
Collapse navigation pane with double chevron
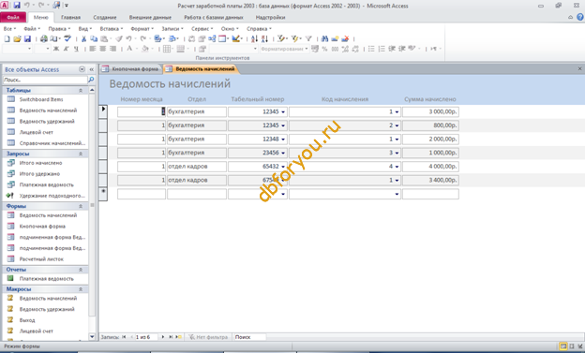(x=92, y=69)
